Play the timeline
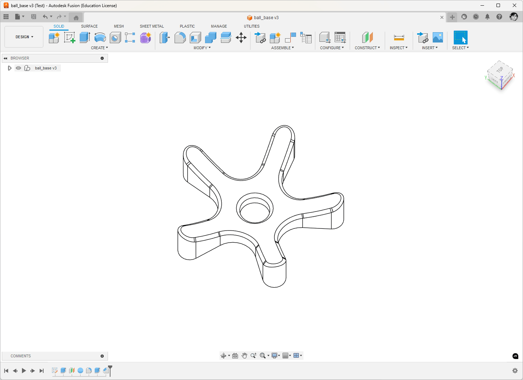This screenshot has height=380, width=523. [24, 371]
